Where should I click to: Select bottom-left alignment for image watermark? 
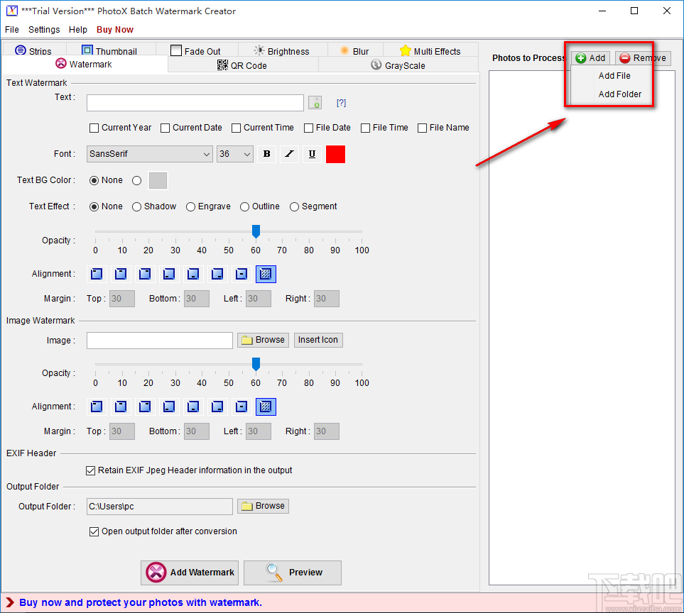click(x=169, y=407)
